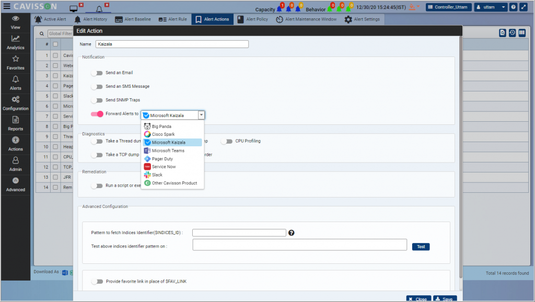Click the search magnifier in Global Filter
535x302 pixels.
[42, 33]
